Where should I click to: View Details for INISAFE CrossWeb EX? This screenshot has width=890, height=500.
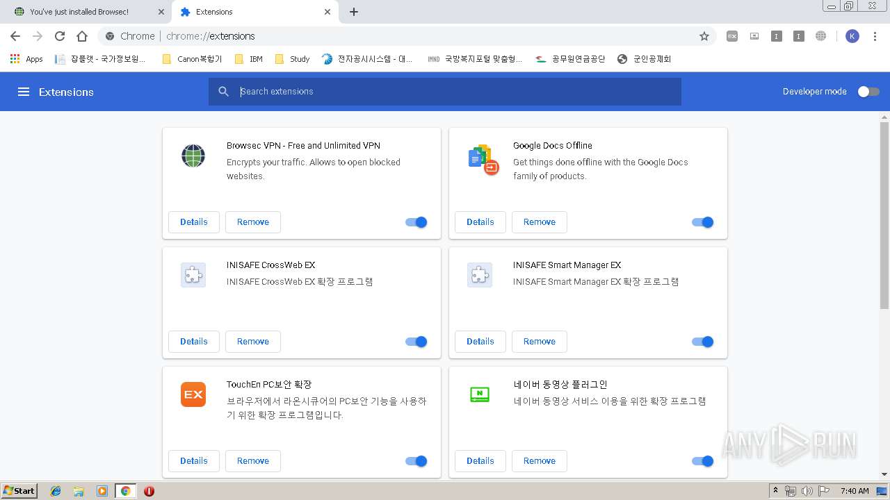(194, 342)
